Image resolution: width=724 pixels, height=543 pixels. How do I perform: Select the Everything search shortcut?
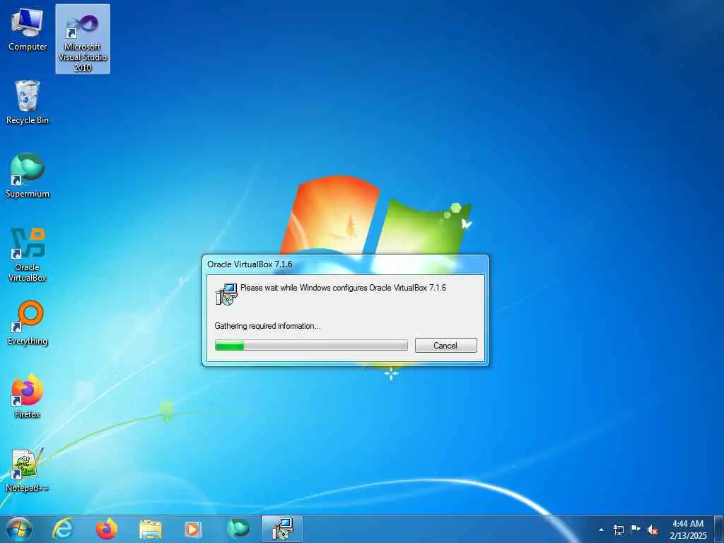28,323
